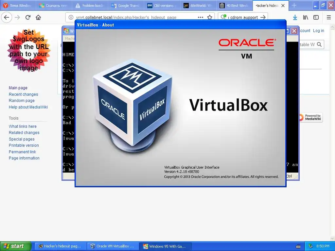The width and height of the screenshot is (335, 251).
Task: Open Page information link
Action: (x=24, y=158)
